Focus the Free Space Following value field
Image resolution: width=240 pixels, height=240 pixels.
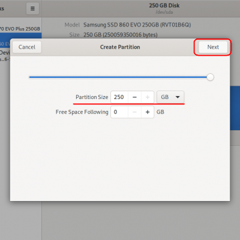point(119,112)
